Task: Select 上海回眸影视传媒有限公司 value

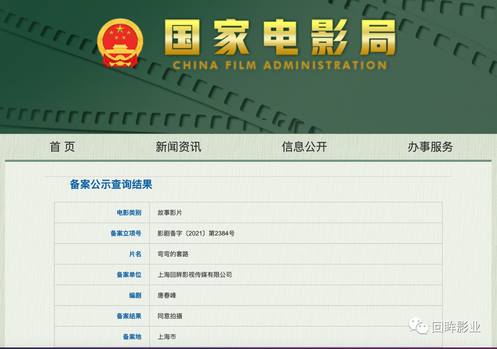Action: point(195,275)
